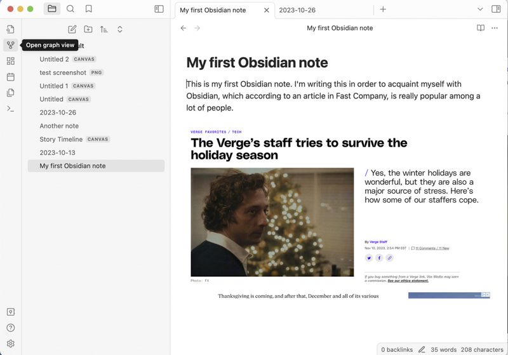Open note more options three-dot menu

tap(495, 28)
